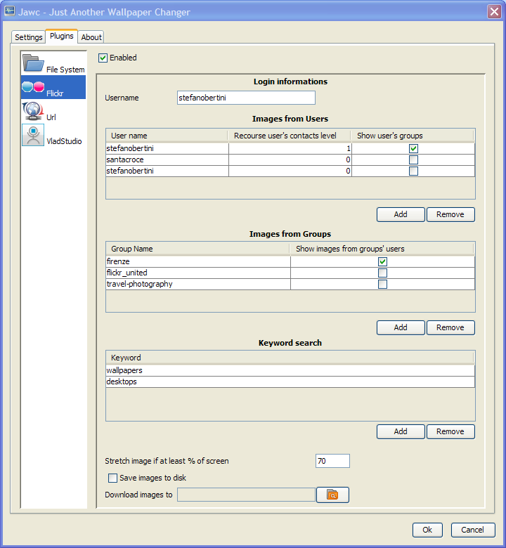
Task: Select the VladStudio plugin icon
Action: (33, 135)
